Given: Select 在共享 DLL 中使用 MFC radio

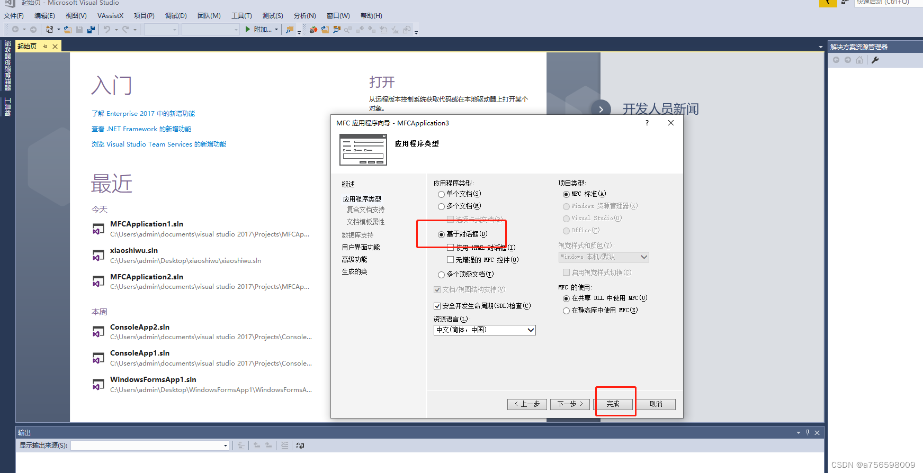Looking at the screenshot, I should (566, 298).
